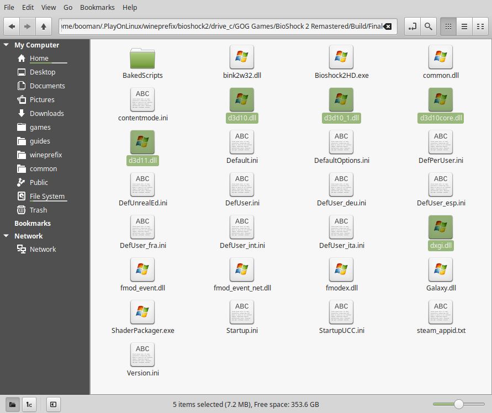492x413 pixels.
Task: Open Desktop in the sidebar
Action: click(x=43, y=72)
